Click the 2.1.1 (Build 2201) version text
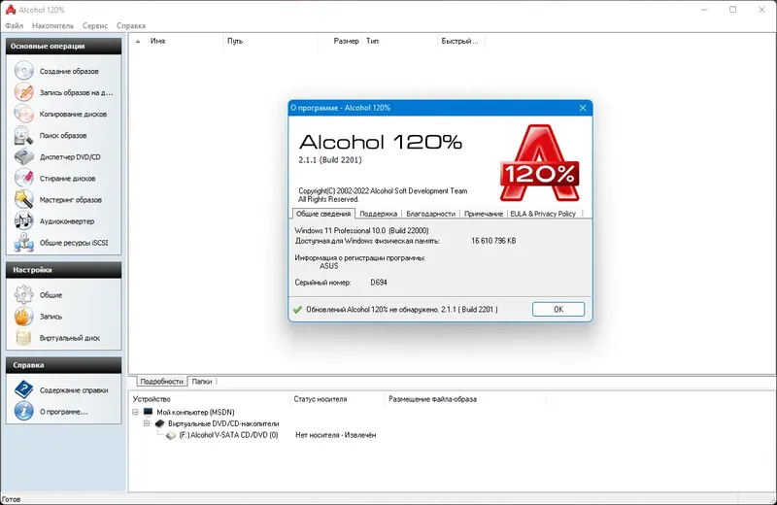This screenshot has width=777, height=505. tap(330, 160)
